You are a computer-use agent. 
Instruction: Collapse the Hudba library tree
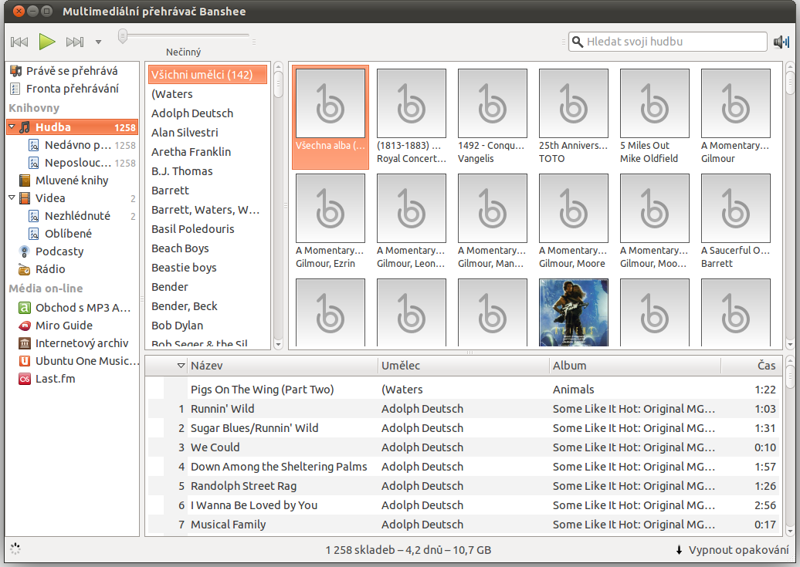point(12,127)
